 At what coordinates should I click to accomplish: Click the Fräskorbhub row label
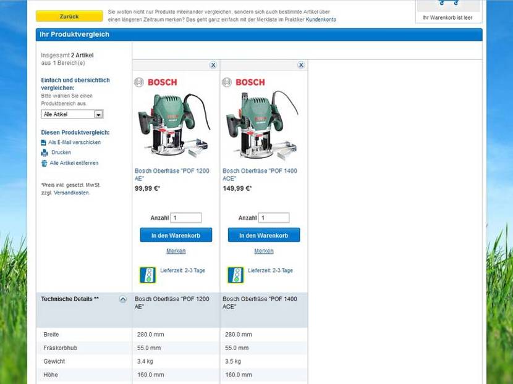pyautogui.click(x=60, y=348)
